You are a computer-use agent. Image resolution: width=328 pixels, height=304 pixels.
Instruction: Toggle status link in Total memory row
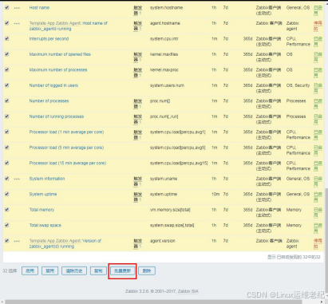tap(318, 212)
